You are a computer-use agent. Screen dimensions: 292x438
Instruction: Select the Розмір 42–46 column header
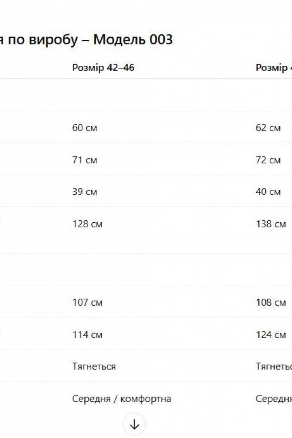[103, 68]
